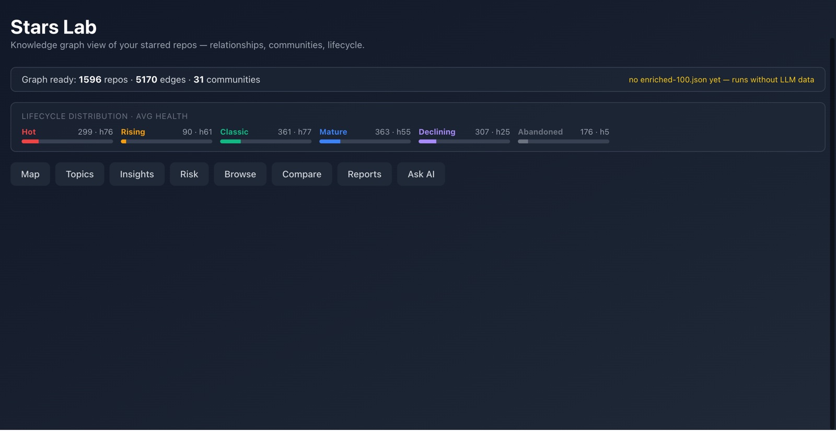Screen dimensions: 836x431
Task: Click the orange Rising progress bar
Action: (166, 141)
